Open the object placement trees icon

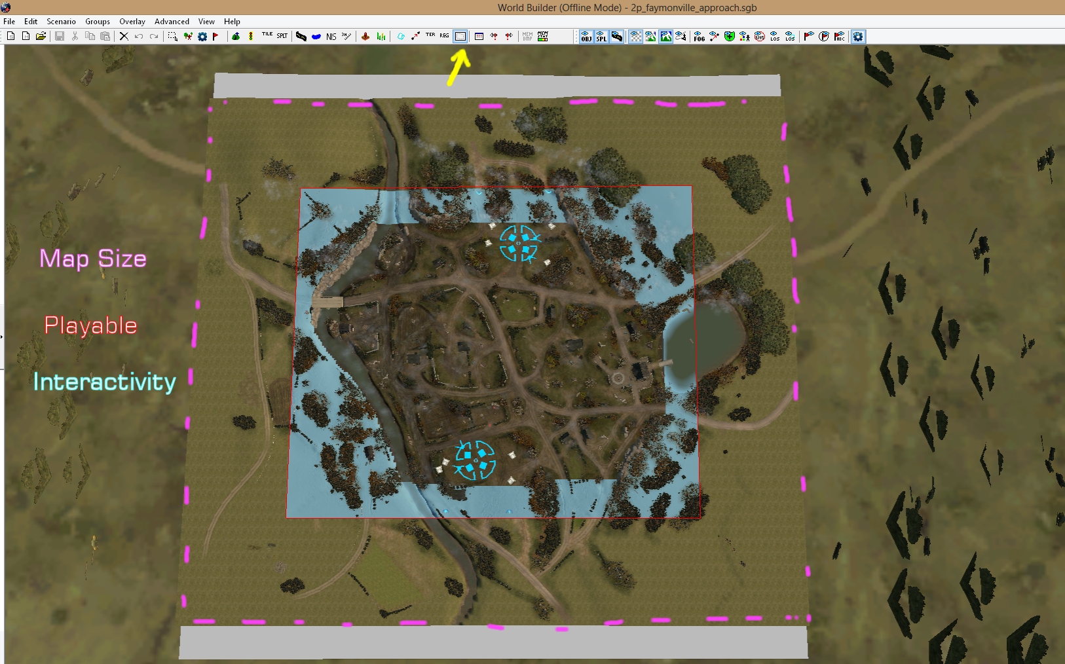point(188,36)
